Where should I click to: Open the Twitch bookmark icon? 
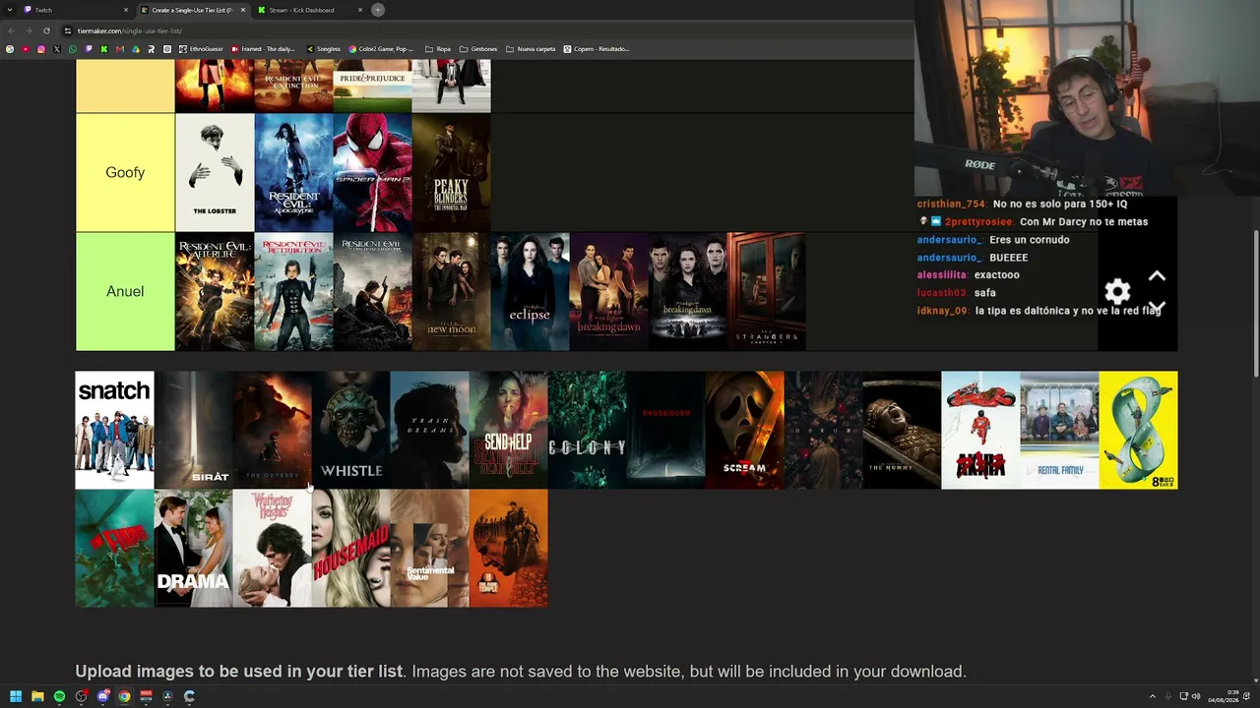pos(89,49)
